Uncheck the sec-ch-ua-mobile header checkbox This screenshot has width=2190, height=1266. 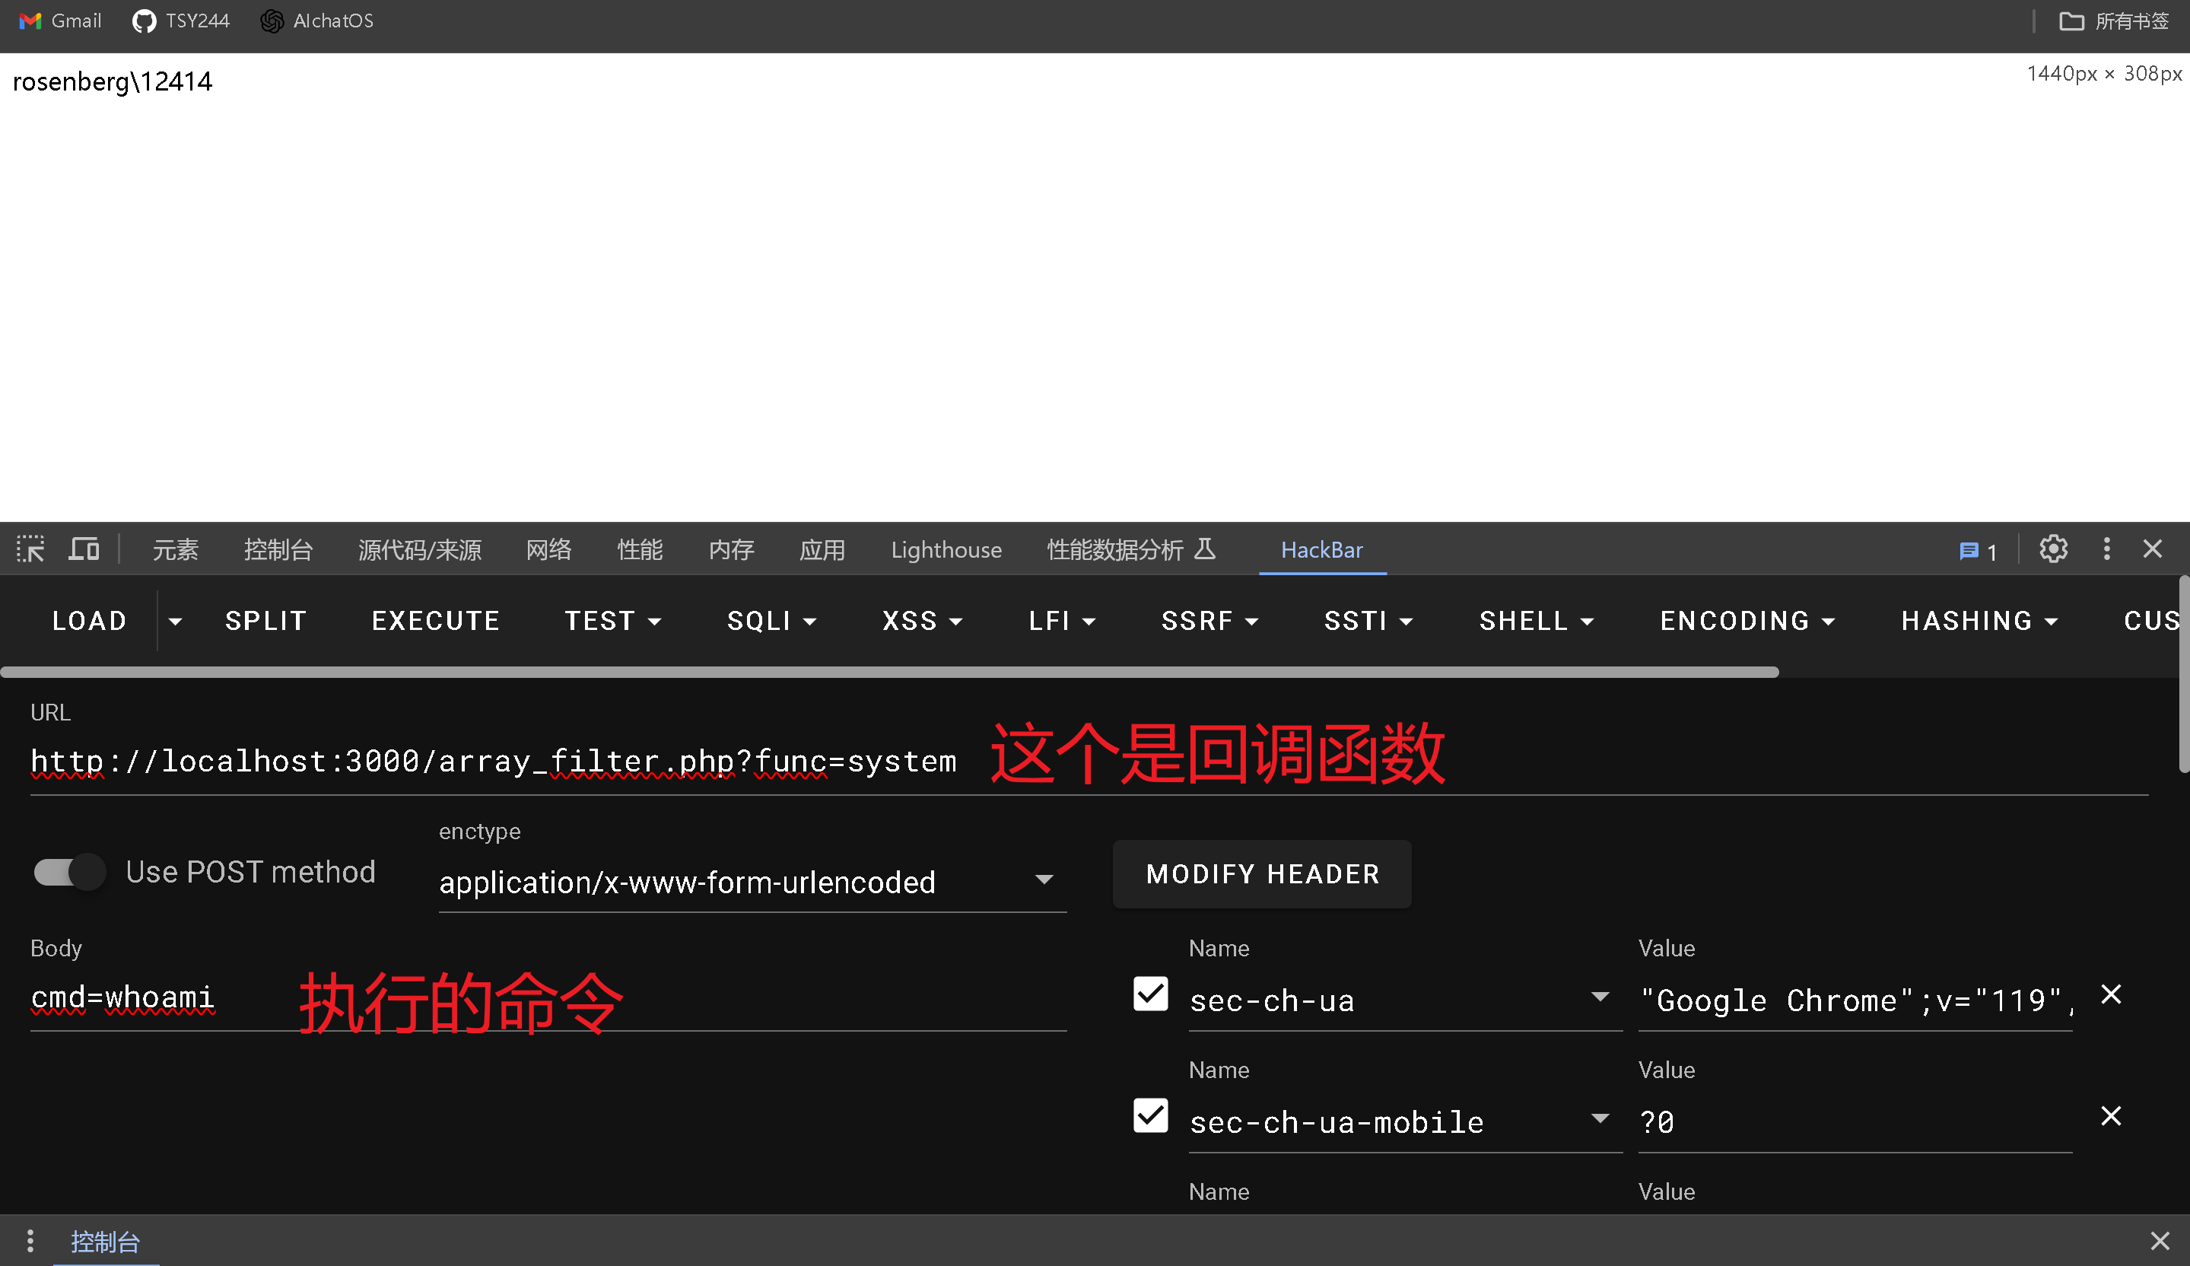[1149, 1117]
